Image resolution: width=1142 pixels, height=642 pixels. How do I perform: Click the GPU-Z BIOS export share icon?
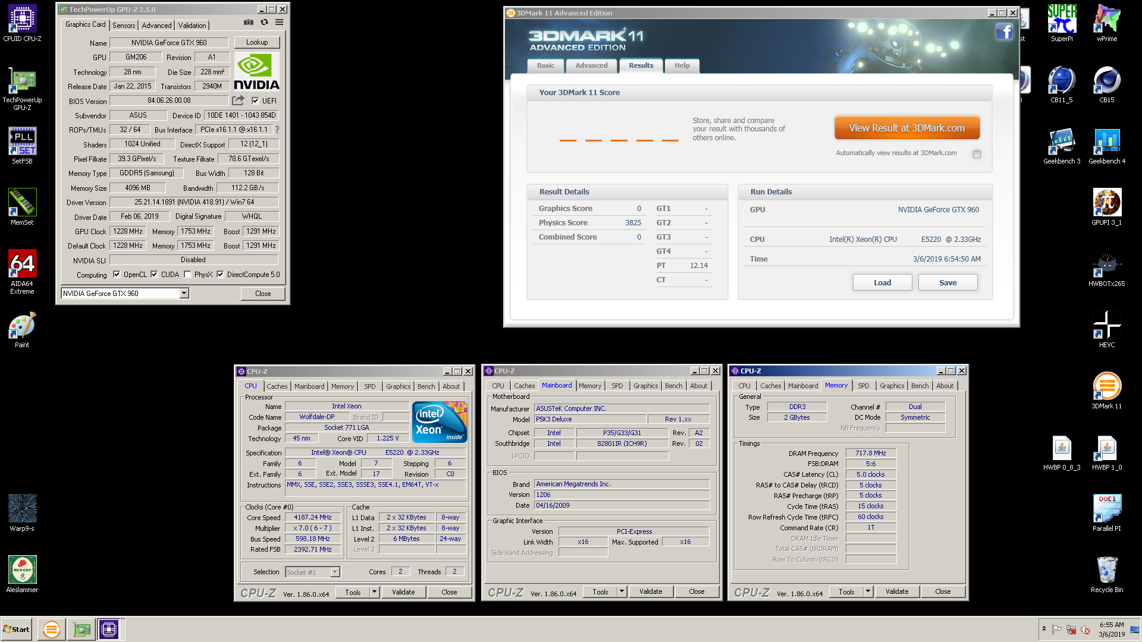239,100
